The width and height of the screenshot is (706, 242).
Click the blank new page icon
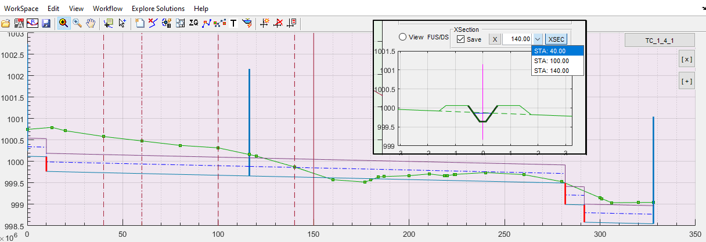tap(140, 24)
